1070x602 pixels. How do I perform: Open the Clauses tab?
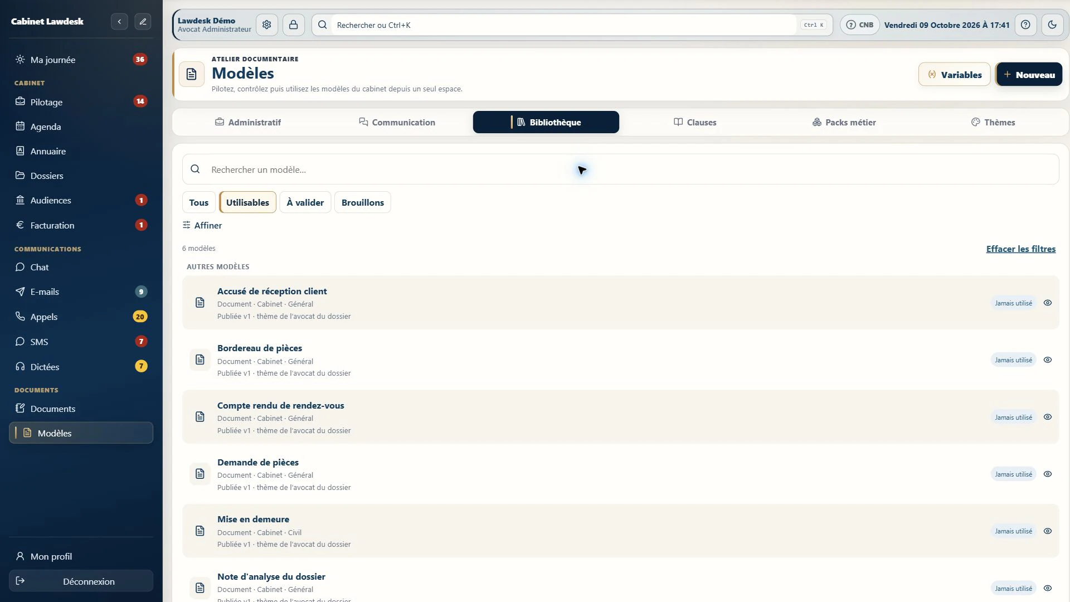coord(695,122)
